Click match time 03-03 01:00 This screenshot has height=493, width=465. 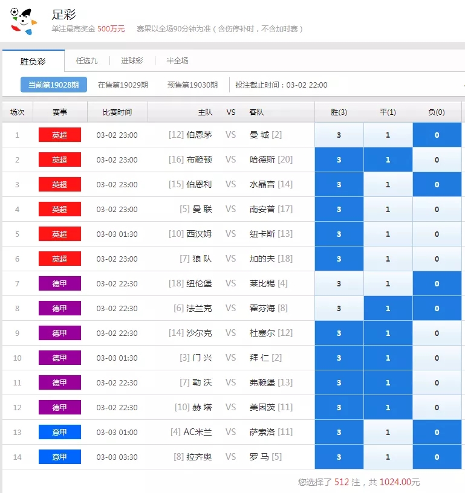coord(117,433)
